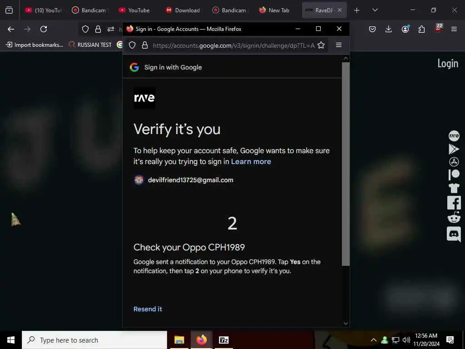Open the Reddit icon on RaveDJ
The width and height of the screenshot is (465, 349).
click(x=454, y=218)
